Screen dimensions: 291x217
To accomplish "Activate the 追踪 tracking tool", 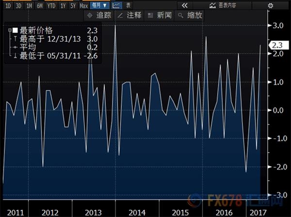I will pos(99,15).
